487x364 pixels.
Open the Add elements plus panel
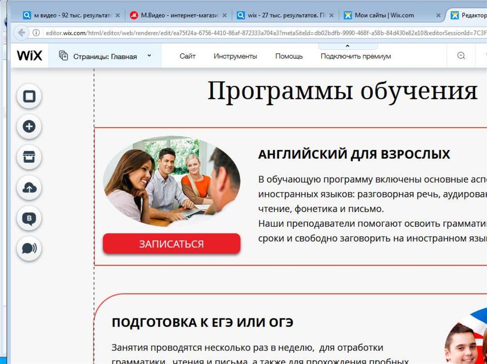coord(29,127)
